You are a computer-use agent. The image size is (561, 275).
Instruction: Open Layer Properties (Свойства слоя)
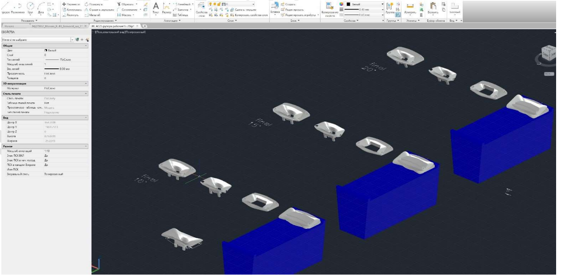(201, 9)
